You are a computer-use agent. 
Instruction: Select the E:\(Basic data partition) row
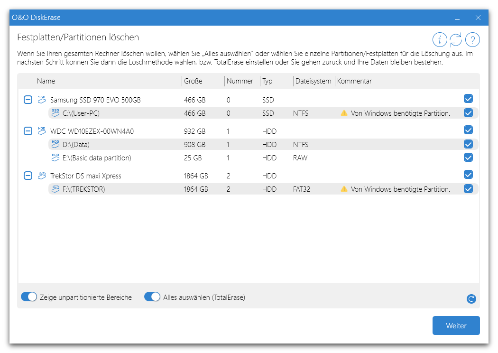coord(263,158)
